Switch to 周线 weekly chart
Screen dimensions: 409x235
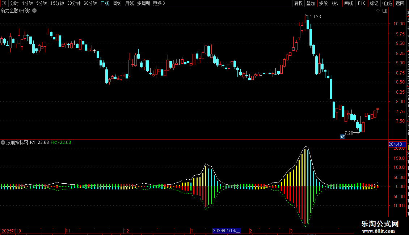(x=117, y=3)
